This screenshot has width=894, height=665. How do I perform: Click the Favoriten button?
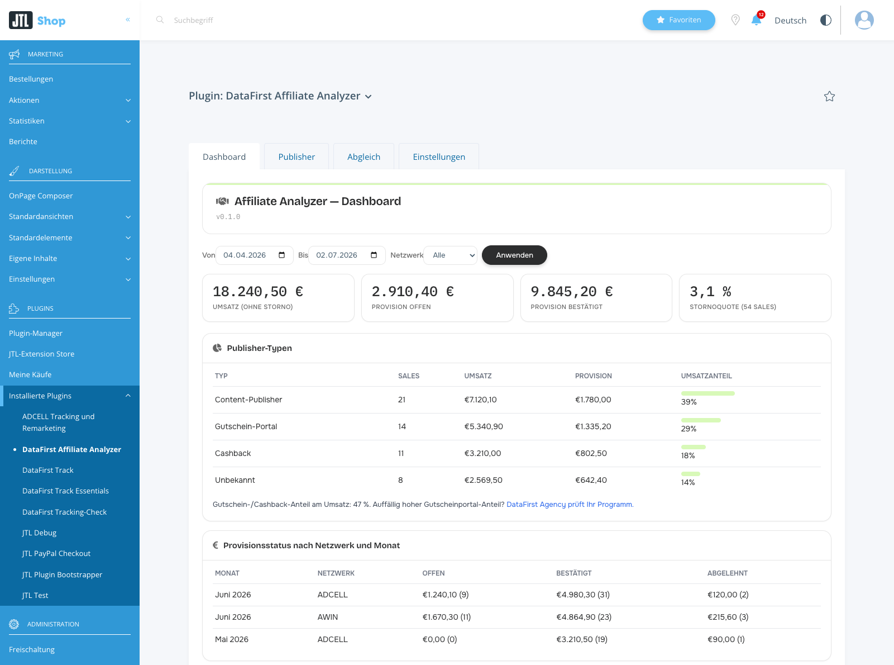(x=678, y=20)
